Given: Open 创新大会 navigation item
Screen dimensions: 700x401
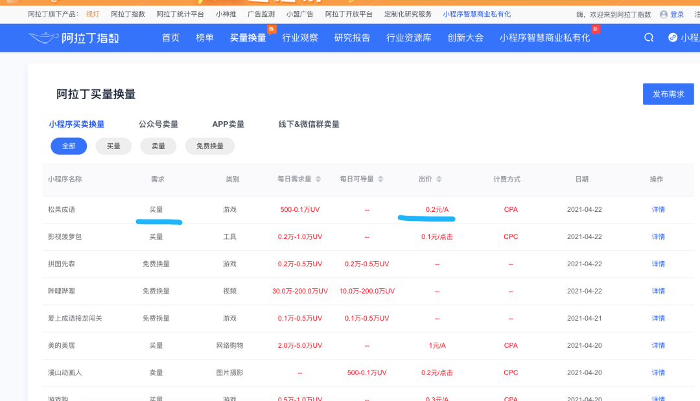Looking at the screenshot, I should tap(465, 38).
